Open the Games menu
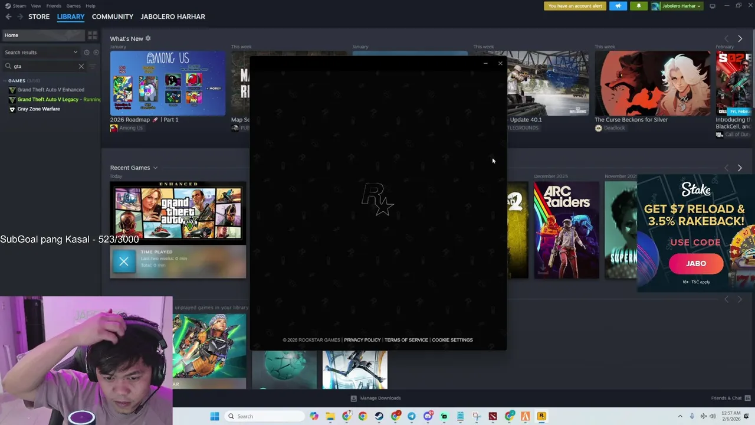This screenshot has width=755, height=425. click(74, 6)
